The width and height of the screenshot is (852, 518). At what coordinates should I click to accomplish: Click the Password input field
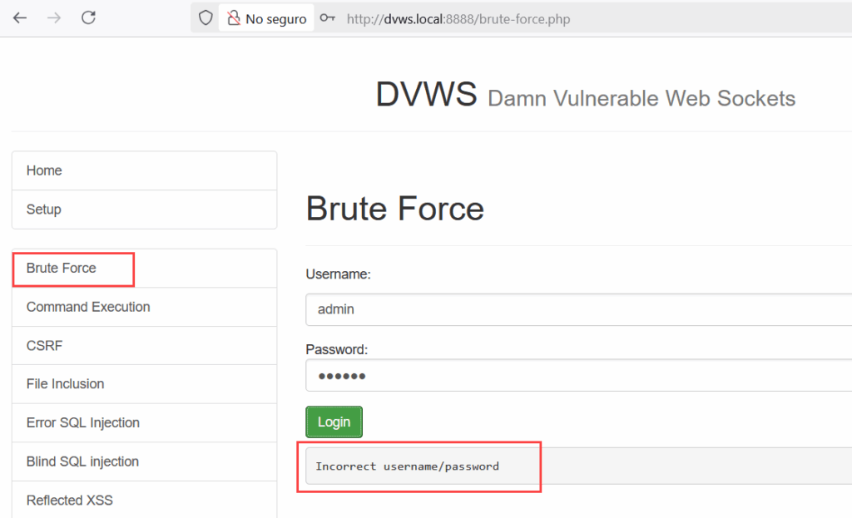579,375
